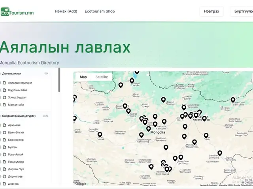The image size is (253, 189).
Task: Click the Дорнод page icon
Action: [4, 184]
